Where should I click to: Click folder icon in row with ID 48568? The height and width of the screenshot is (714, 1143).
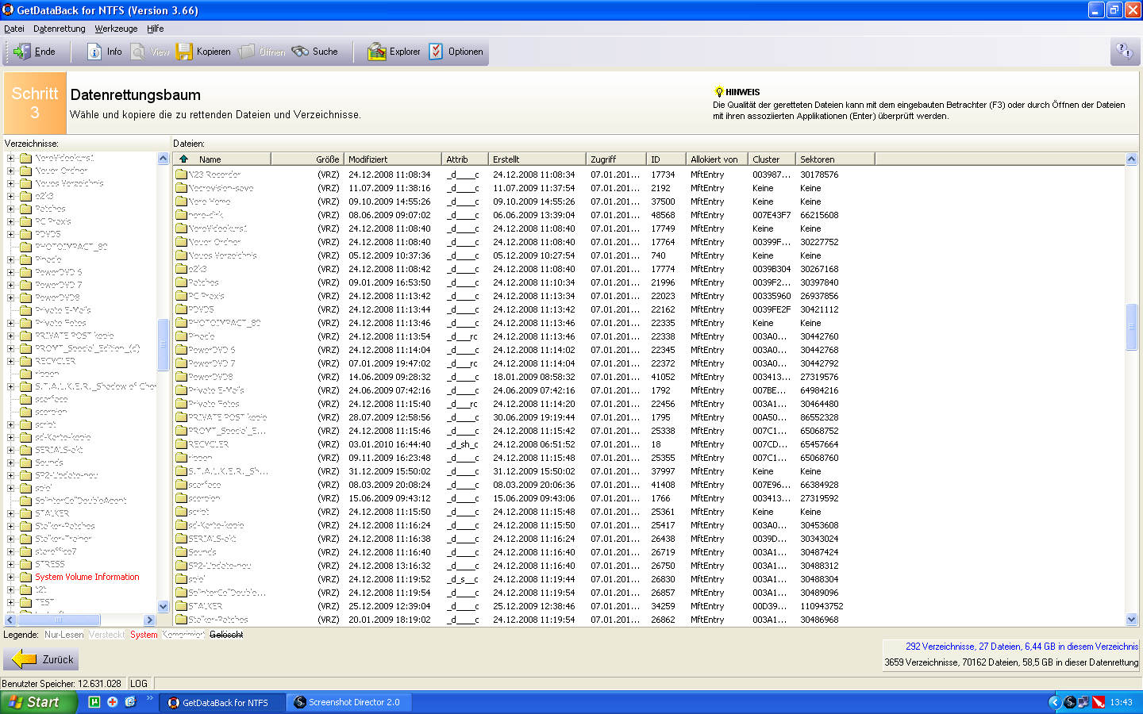[x=181, y=215]
